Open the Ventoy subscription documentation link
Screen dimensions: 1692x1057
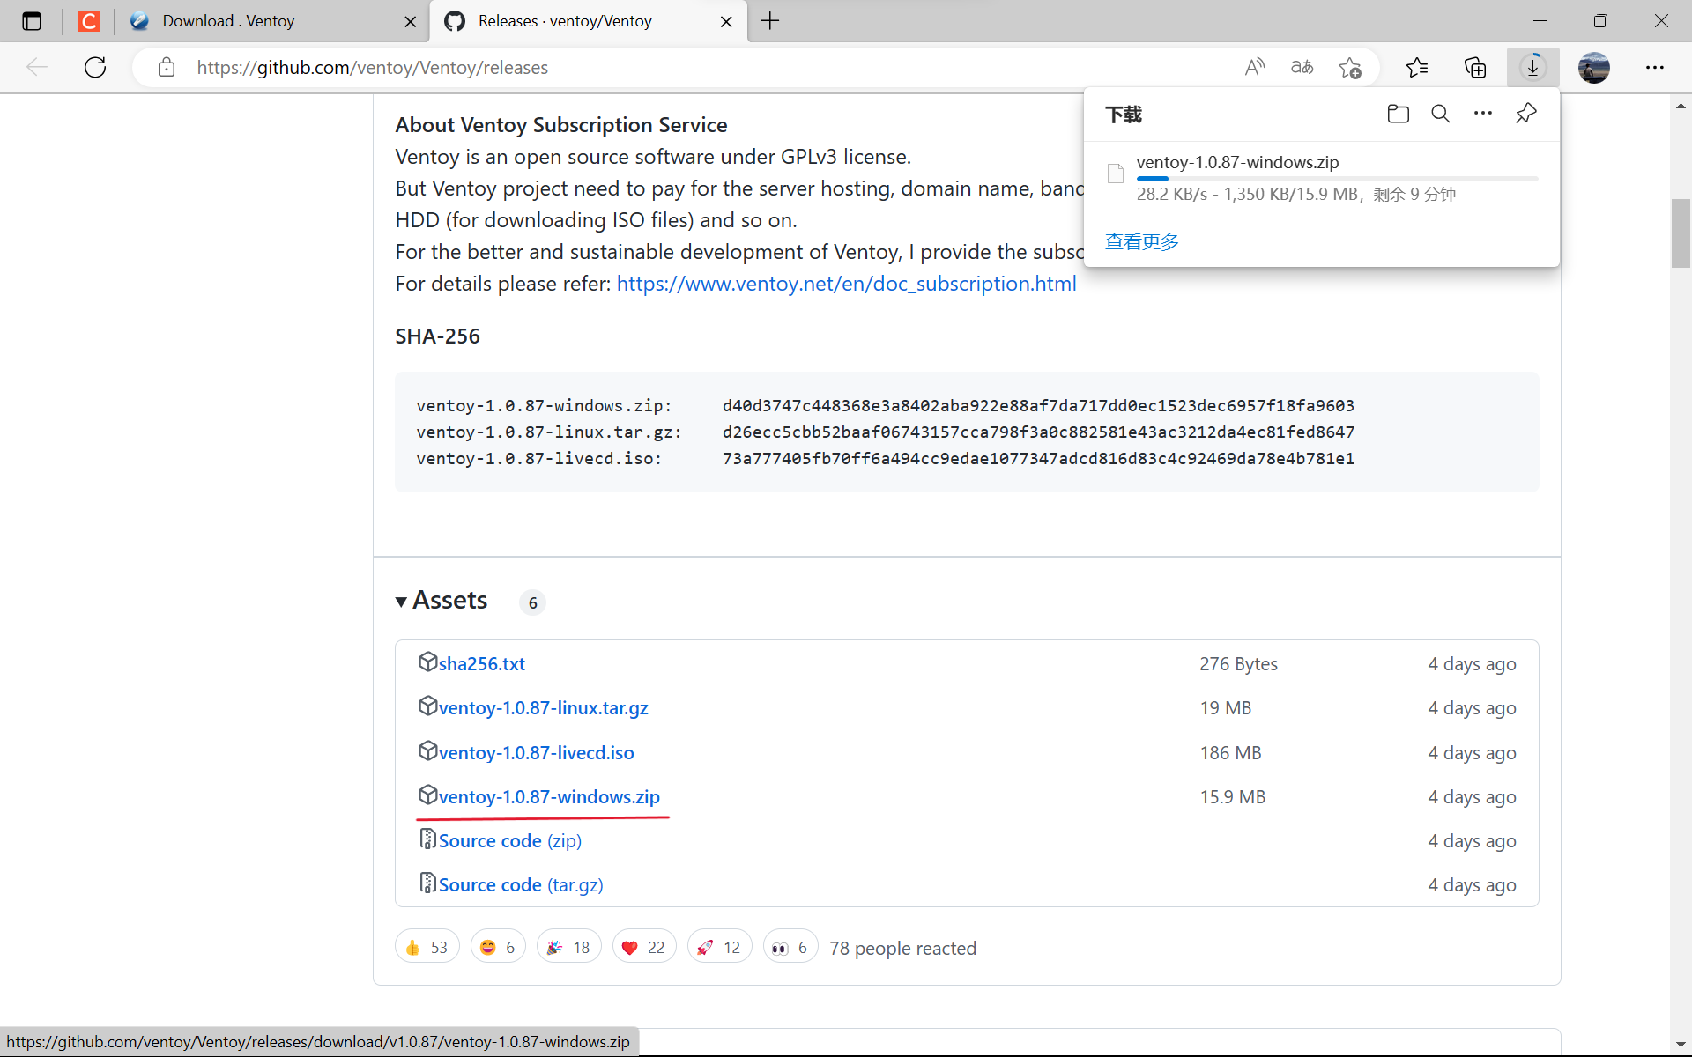(845, 284)
